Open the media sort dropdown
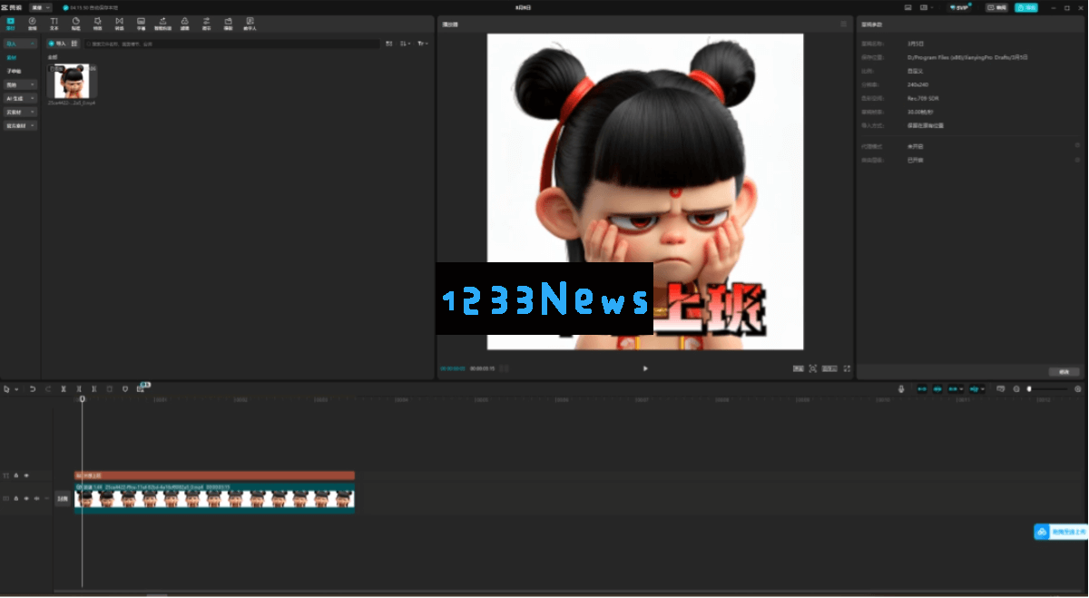1089x598 pixels. (406, 44)
